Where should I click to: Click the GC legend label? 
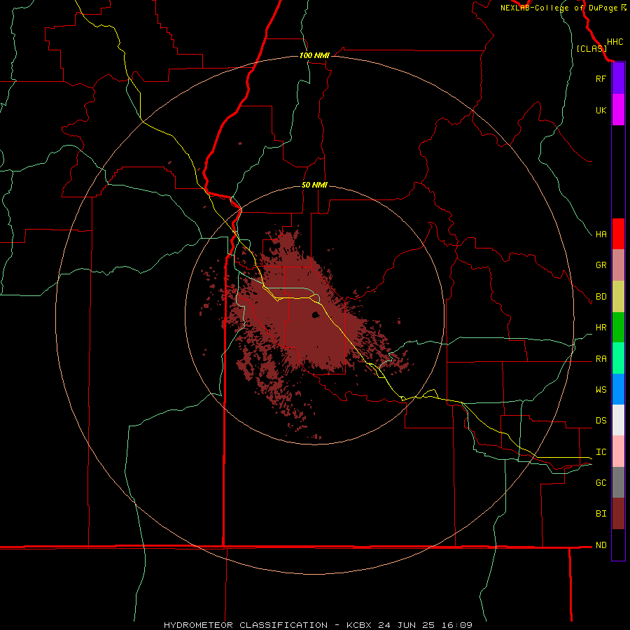(601, 482)
